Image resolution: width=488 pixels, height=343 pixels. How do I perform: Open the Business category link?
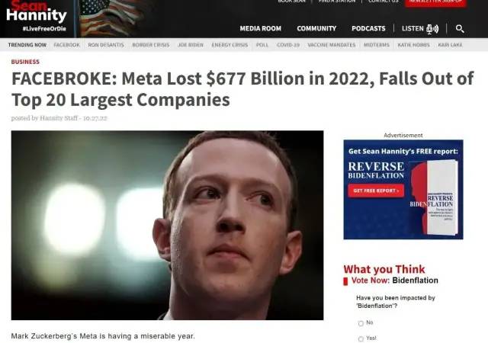tap(25, 62)
